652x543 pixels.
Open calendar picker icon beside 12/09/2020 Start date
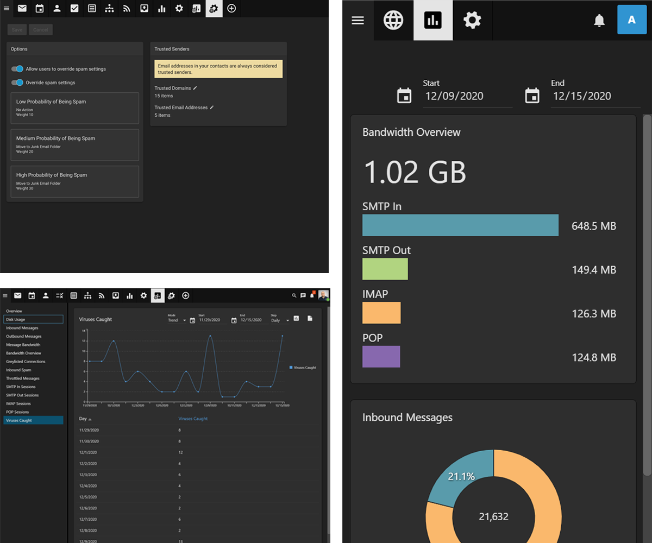click(x=404, y=96)
